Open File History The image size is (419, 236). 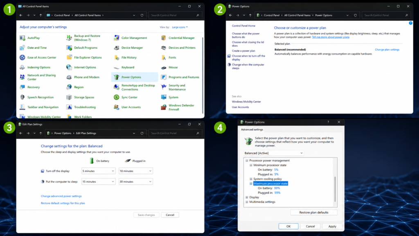pyautogui.click(x=125, y=57)
